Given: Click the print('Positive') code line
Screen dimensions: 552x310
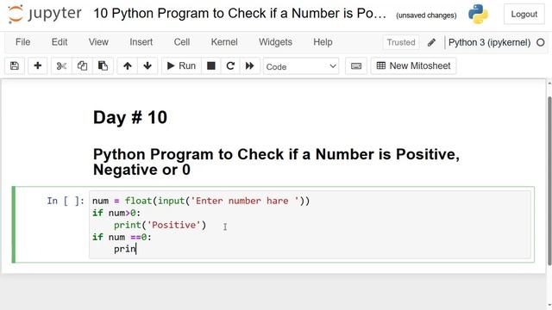Looking at the screenshot, I should 160,225.
